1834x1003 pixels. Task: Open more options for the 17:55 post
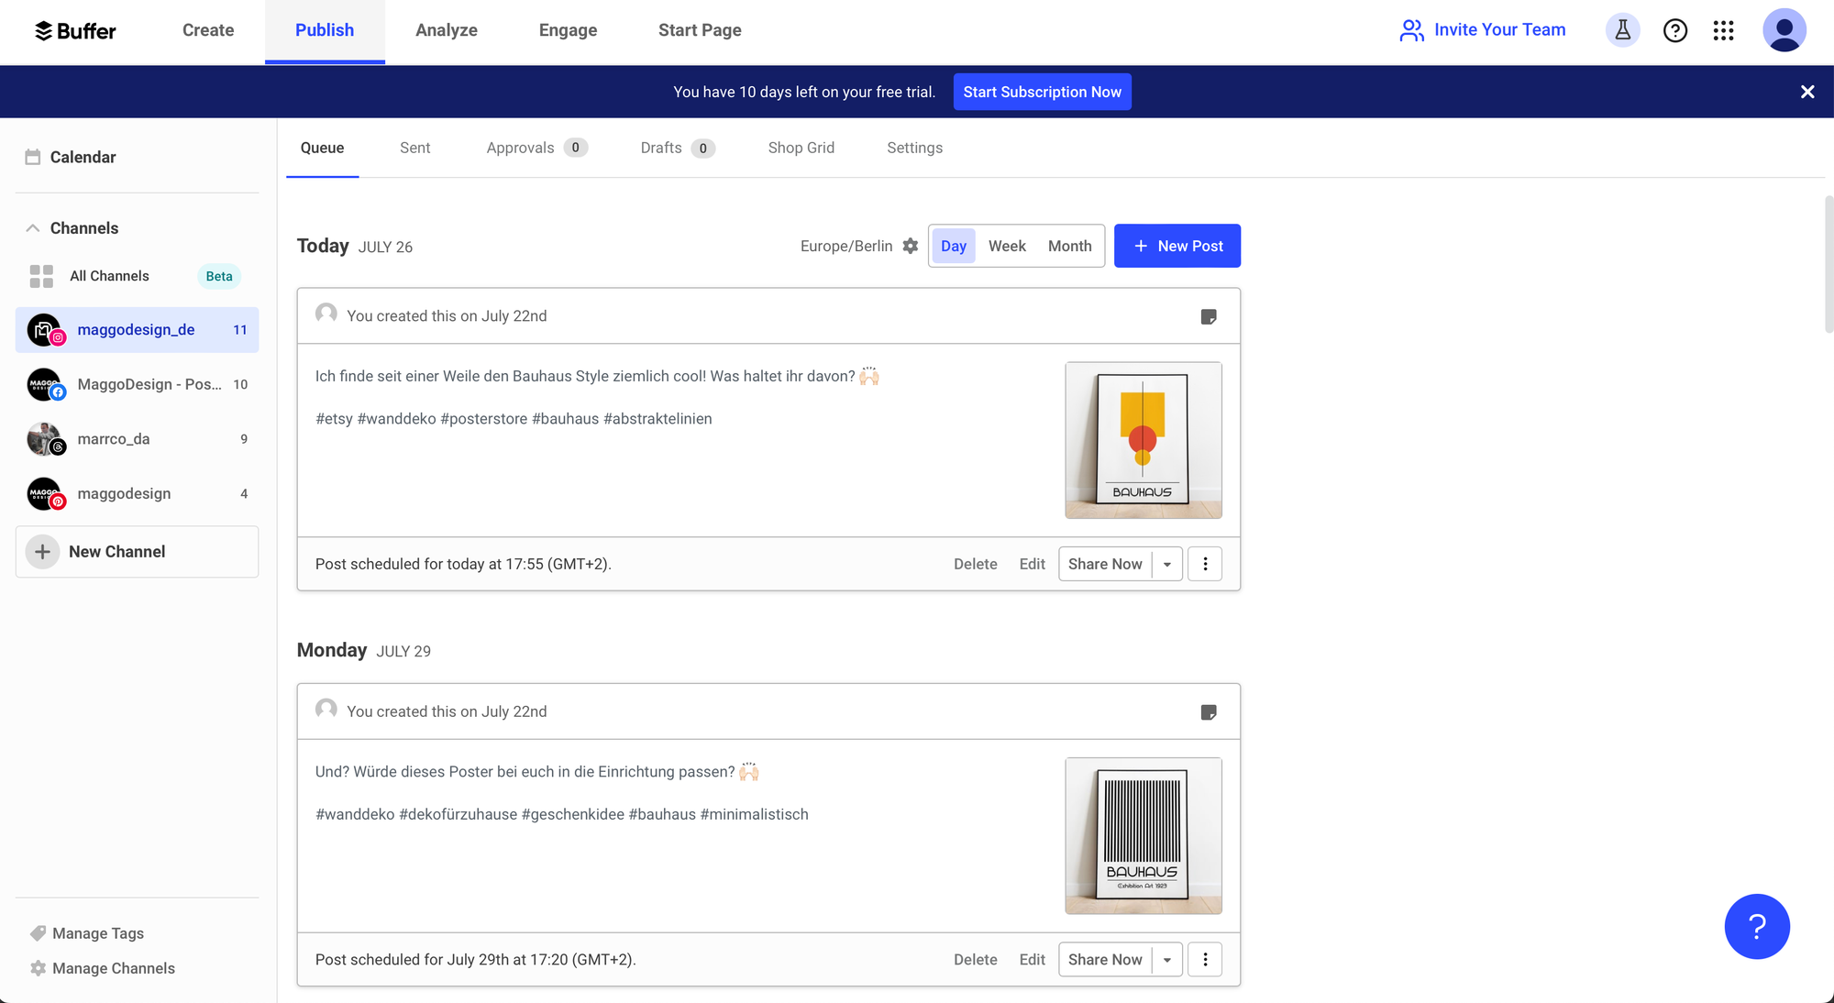(1204, 564)
